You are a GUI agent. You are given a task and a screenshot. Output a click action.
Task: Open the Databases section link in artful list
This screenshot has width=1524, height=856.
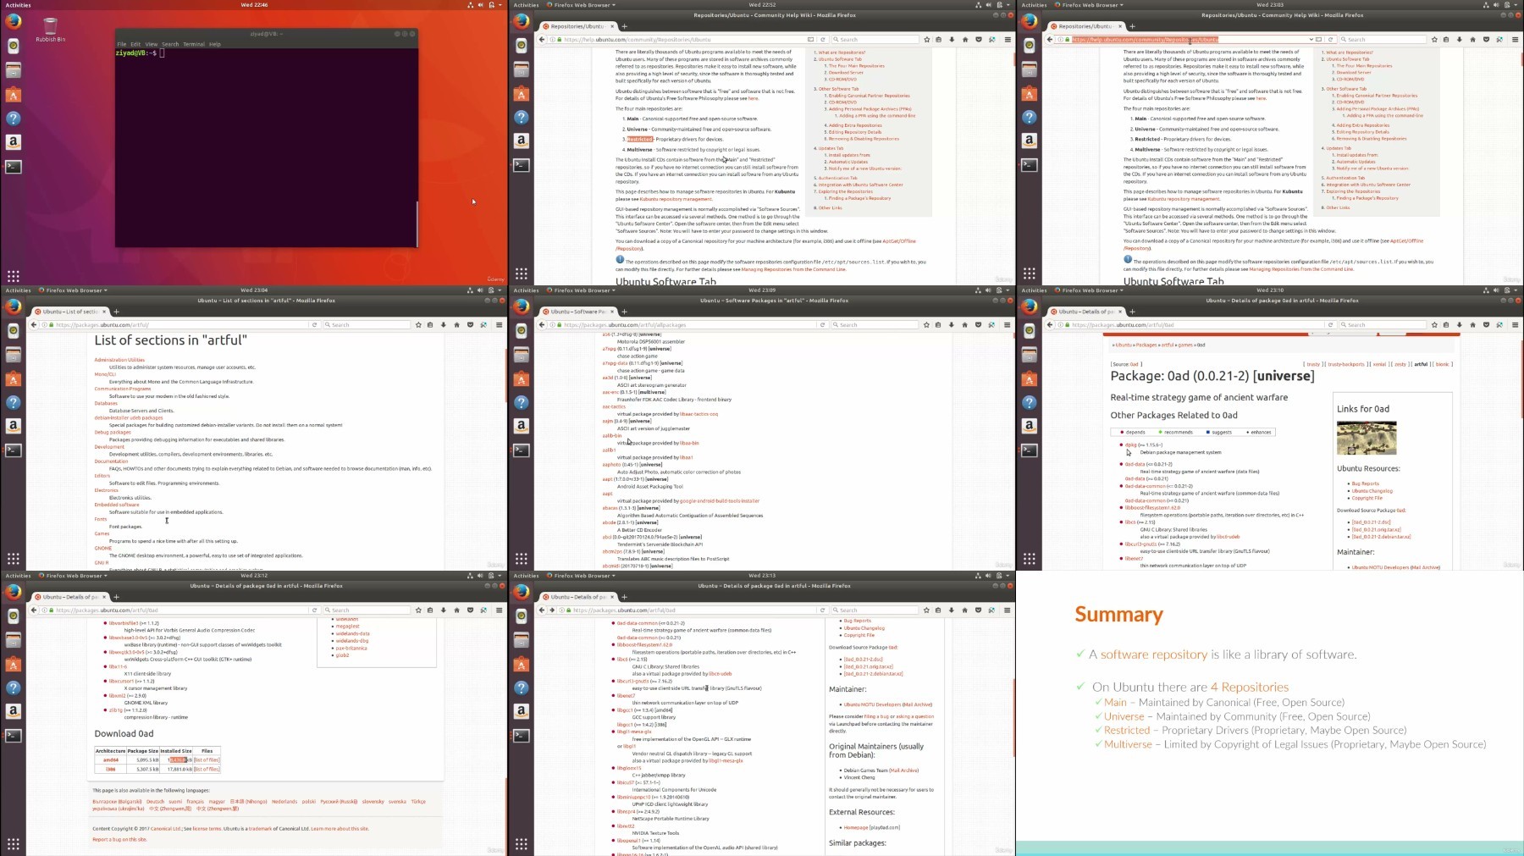pyautogui.click(x=106, y=403)
